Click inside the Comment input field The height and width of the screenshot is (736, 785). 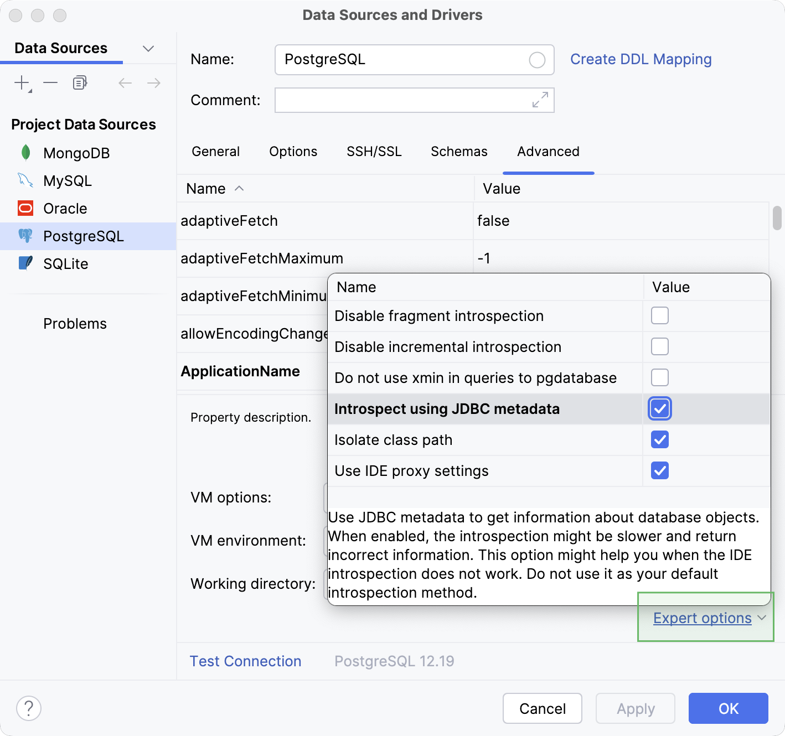[x=399, y=100]
